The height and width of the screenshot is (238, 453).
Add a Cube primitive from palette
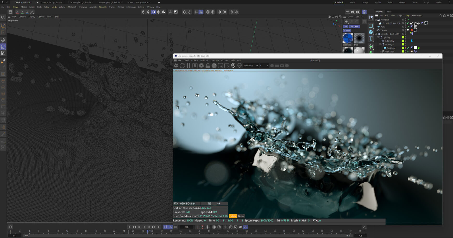click(x=371, y=32)
